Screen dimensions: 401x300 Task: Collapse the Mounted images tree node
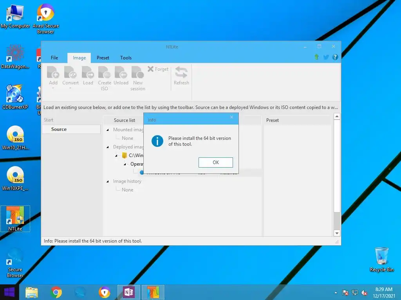click(x=108, y=130)
